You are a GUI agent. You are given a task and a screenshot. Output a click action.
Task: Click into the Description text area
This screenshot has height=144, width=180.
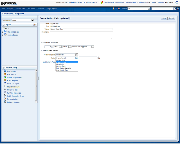point(81,35)
